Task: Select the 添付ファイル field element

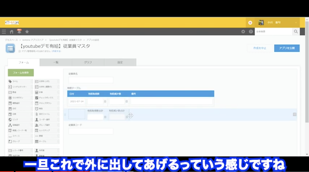Action: [x=46, y=114]
